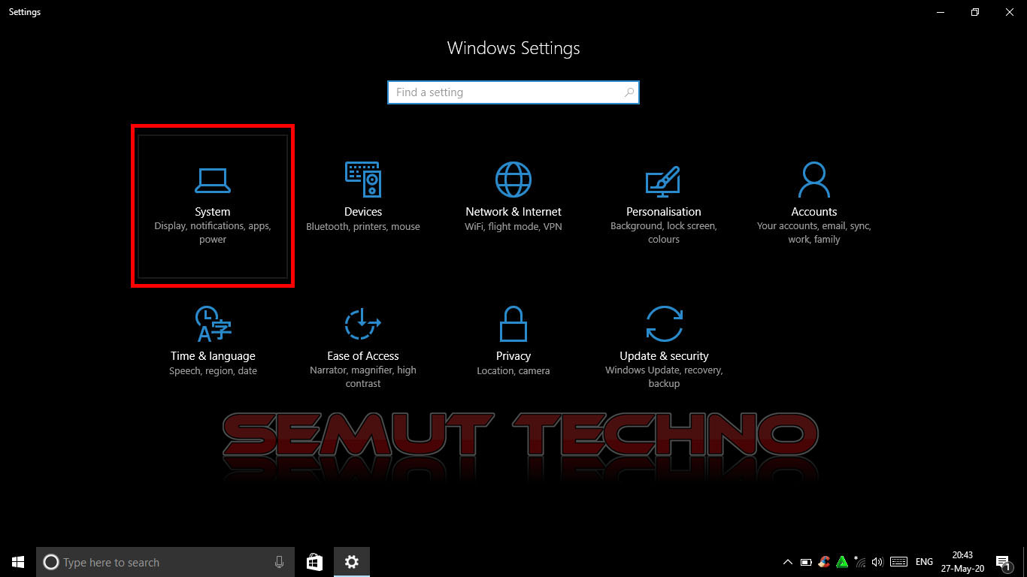This screenshot has height=577, width=1027.
Task: Click the 'Network & Internet' label
Action: 513,212
